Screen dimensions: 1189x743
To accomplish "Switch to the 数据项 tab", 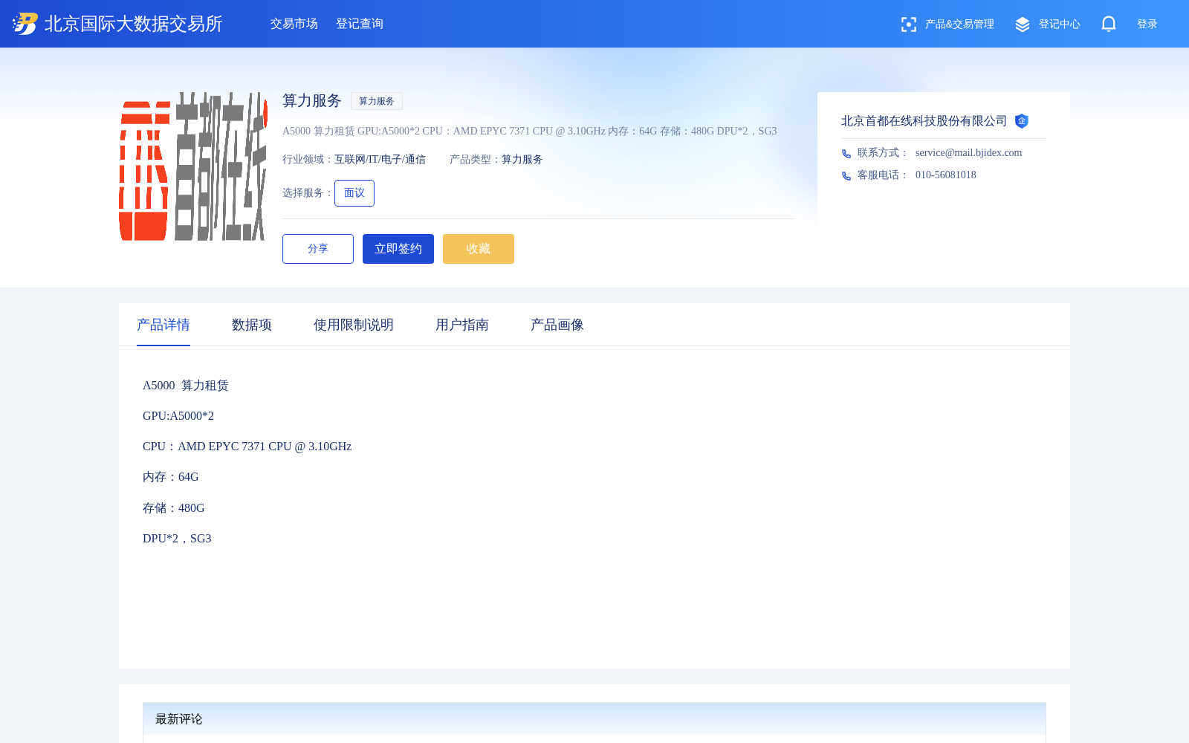I will (252, 325).
